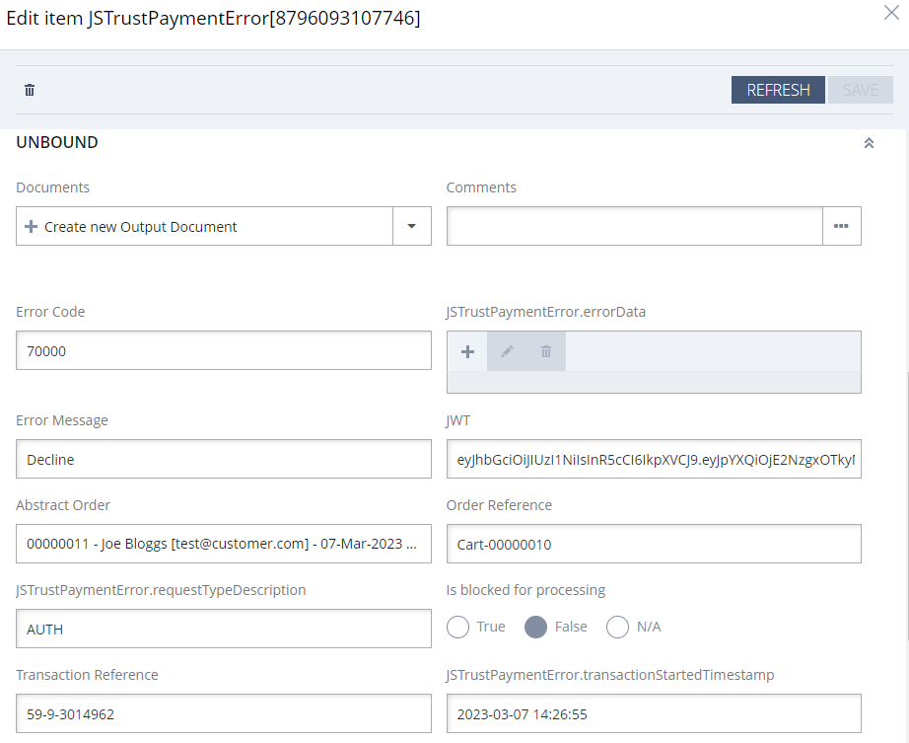This screenshot has height=743, width=909.
Task: Collapse the Unbound section
Action: tap(869, 143)
